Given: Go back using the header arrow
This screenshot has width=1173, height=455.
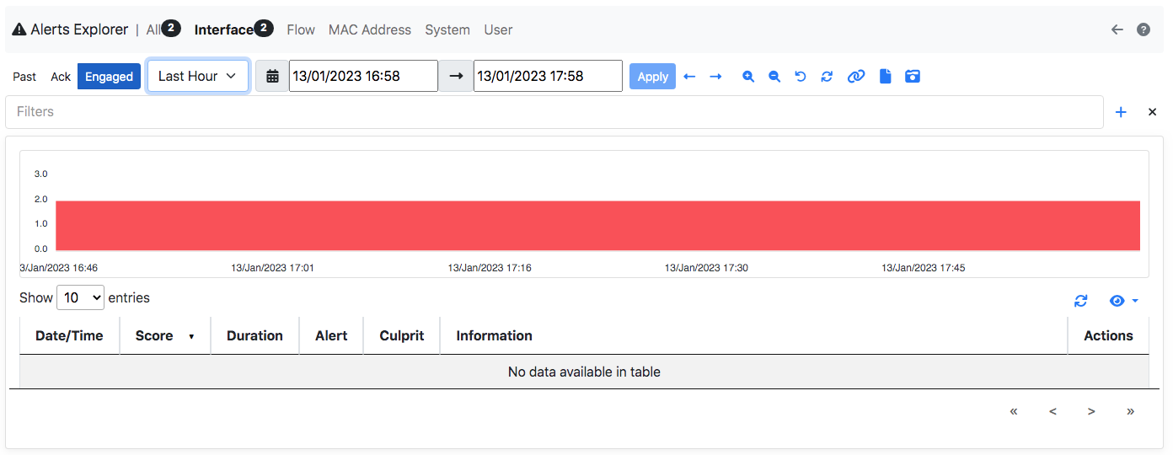Looking at the screenshot, I should [1117, 29].
